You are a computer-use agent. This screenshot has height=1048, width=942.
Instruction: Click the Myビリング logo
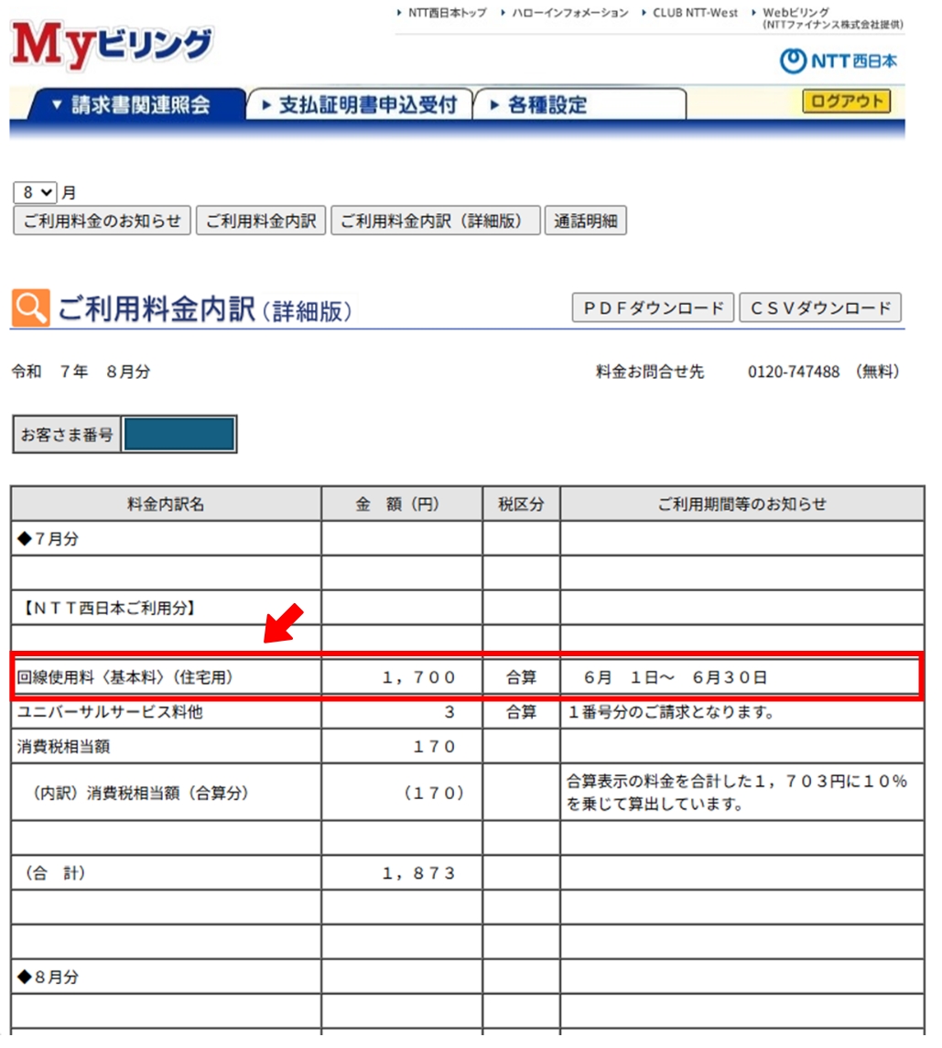(112, 46)
